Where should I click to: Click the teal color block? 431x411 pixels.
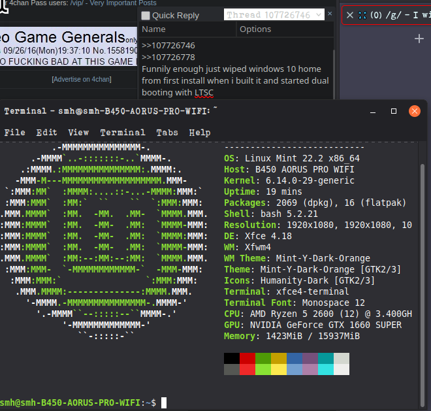tap(326, 359)
